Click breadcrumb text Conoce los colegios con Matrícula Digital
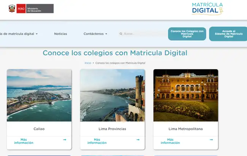Viewport: 247px width, 156px height. (x=120, y=63)
